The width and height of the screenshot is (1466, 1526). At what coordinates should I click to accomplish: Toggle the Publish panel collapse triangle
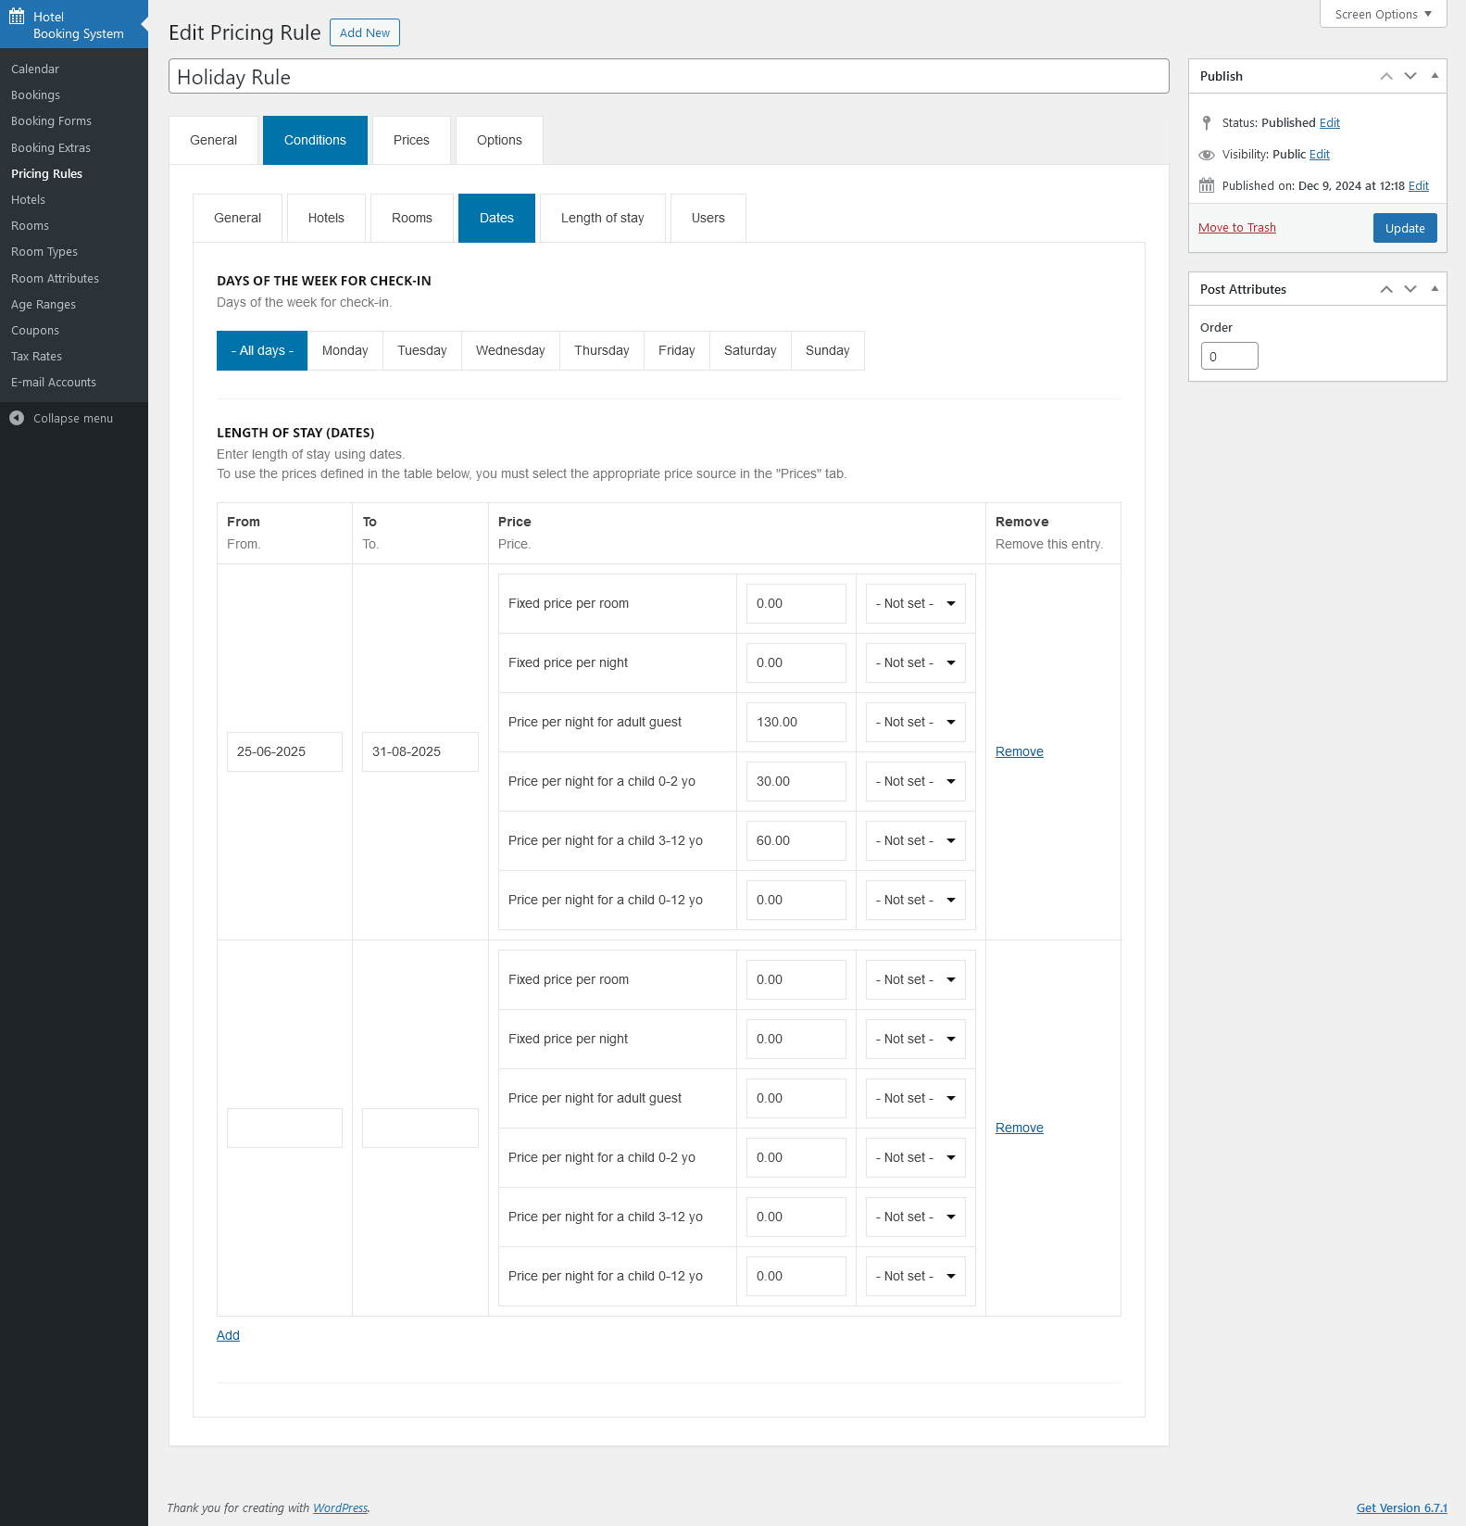[x=1435, y=76]
